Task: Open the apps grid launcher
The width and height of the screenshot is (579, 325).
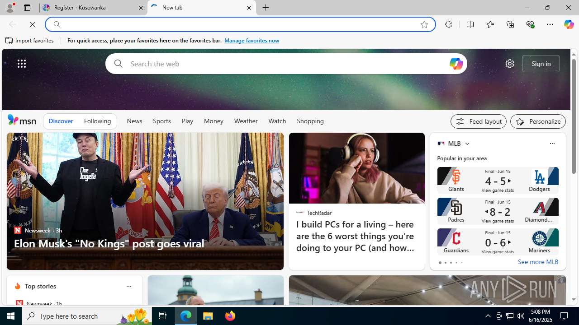Action: click(x=22, y=64)
